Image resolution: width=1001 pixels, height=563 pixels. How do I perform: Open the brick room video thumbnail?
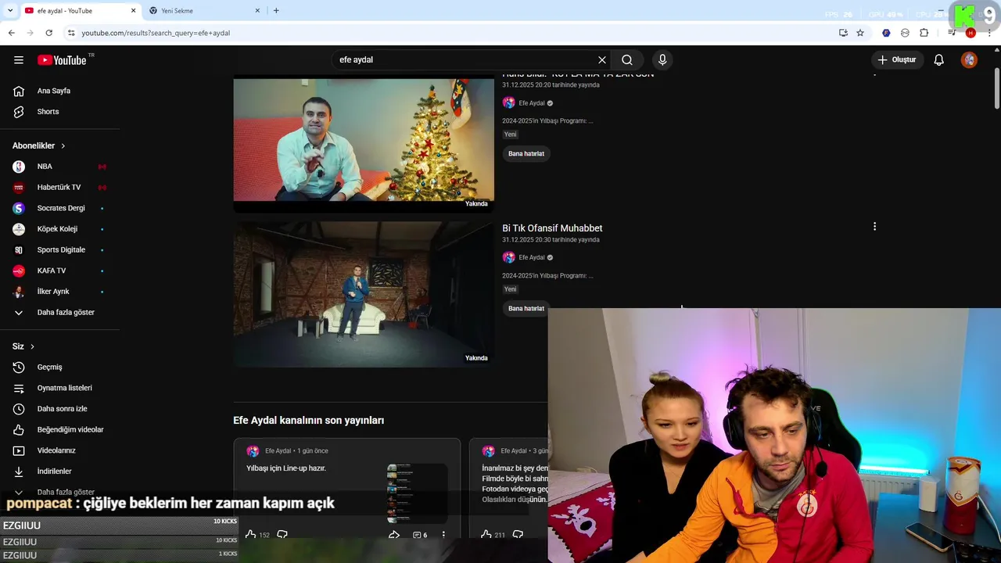[364, 294]
